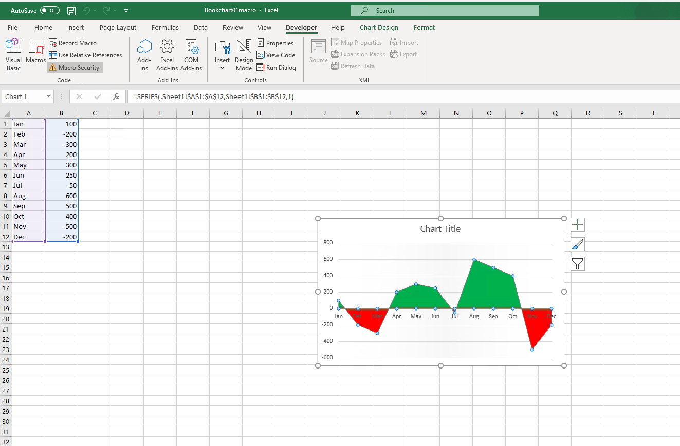Click the Save icon in title bar
Screen dimensions: 680x446
[71, 10]
